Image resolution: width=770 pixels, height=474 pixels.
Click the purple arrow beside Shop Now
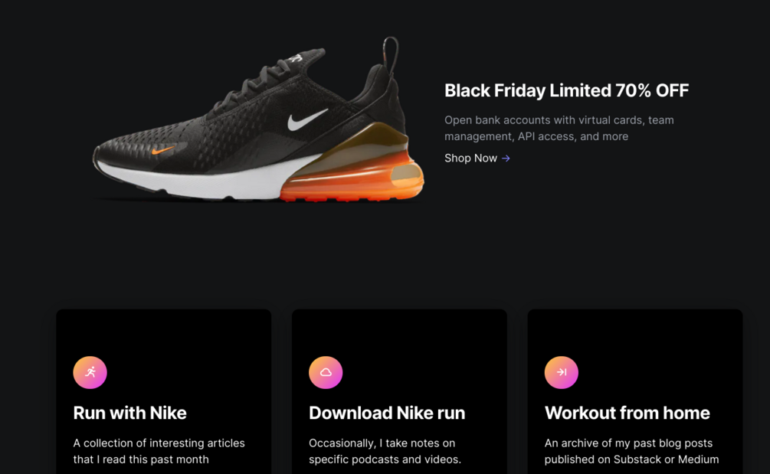point(506,159)
